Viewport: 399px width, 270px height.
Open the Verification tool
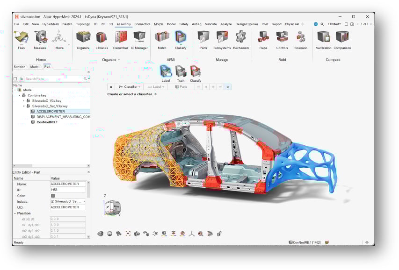[x=323, y=39]
